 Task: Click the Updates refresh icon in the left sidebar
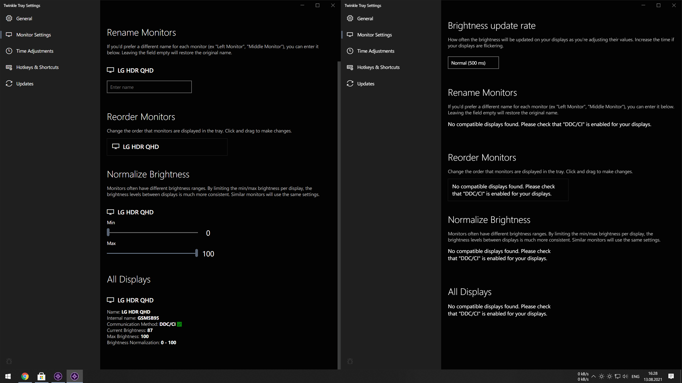(9, 84)
